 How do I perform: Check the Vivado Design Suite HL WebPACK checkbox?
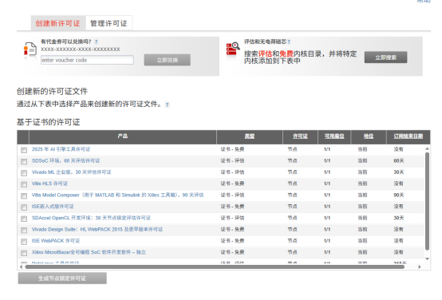(24, 231)
